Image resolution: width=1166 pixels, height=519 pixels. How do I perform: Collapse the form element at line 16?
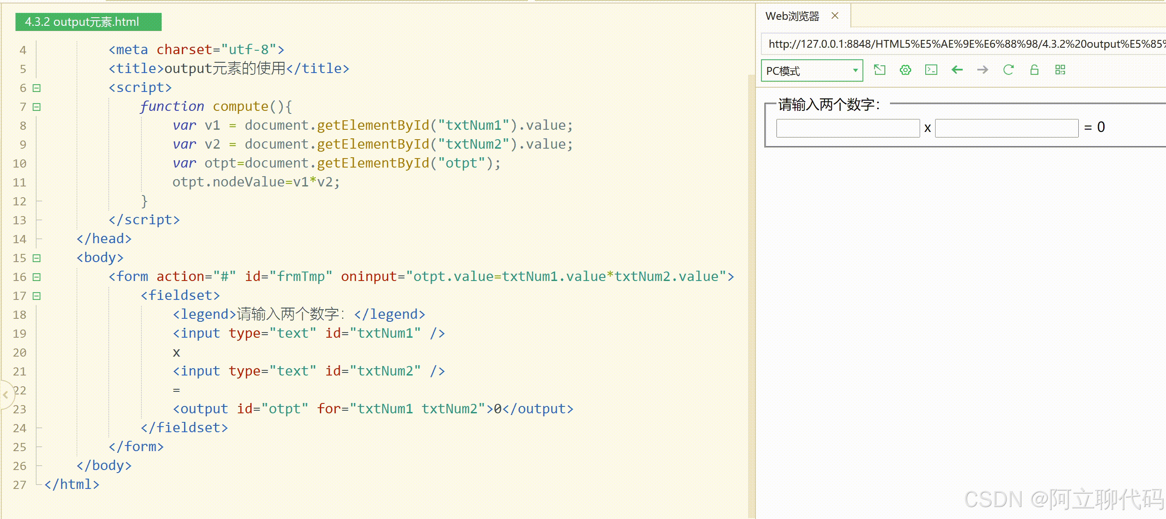tap(37, 277)
